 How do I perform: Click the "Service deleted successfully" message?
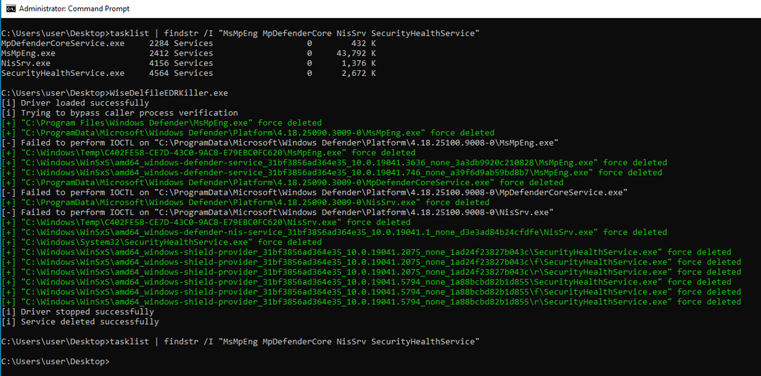pos(89,322)
